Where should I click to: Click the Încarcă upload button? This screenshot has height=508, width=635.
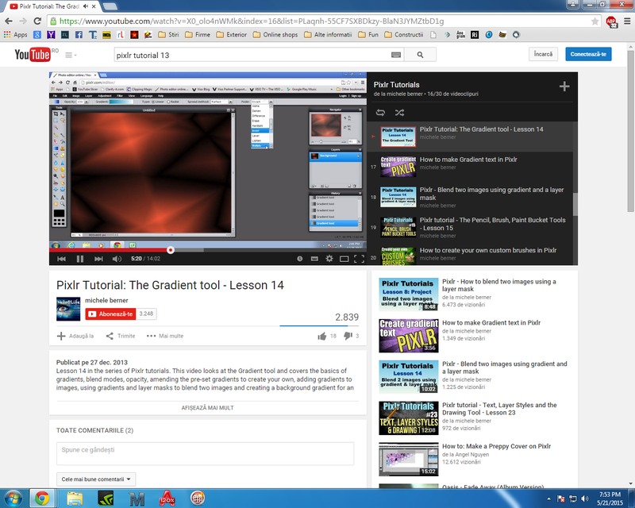(543, 54)
